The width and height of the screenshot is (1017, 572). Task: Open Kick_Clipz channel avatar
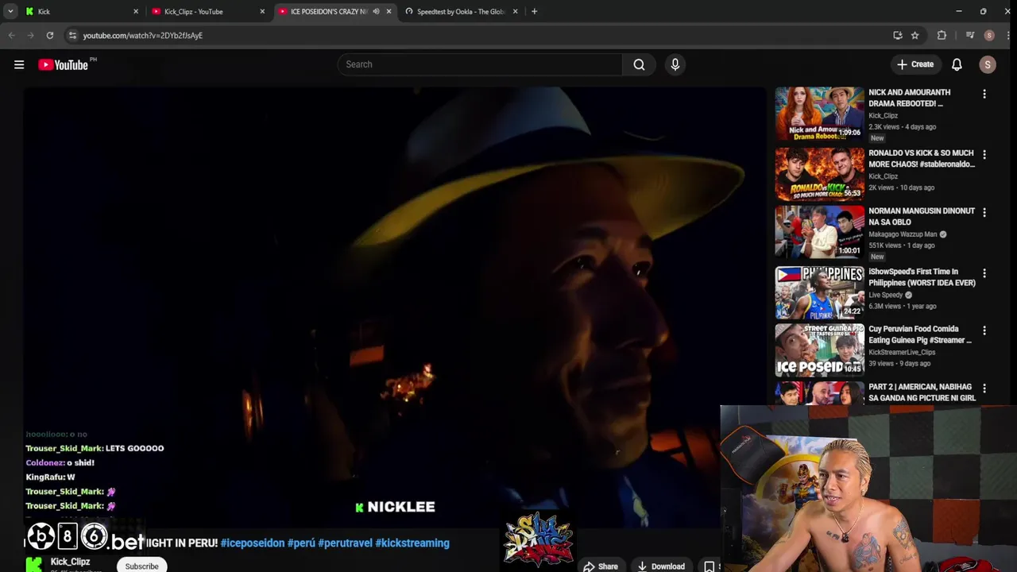(34, 564)
